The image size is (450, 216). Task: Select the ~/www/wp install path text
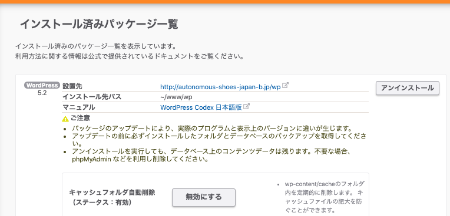point(176,97)
